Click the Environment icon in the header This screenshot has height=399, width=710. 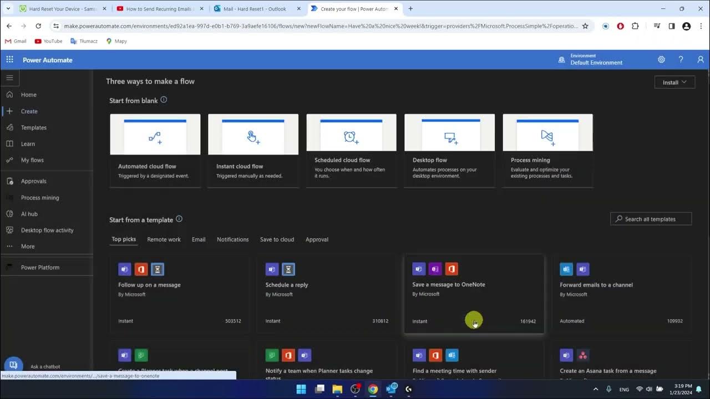pyautogui.click(x=561, y=60)
